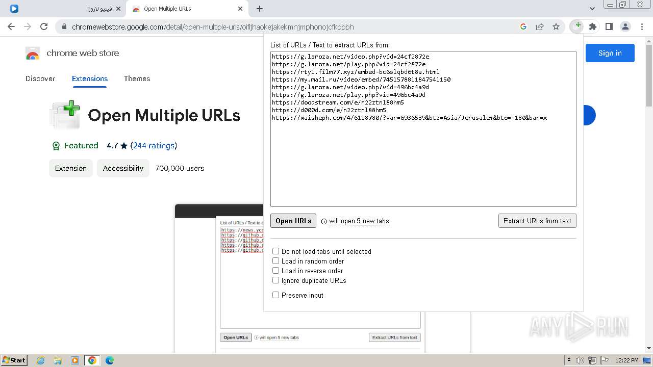Viewport: 653px width, 367px height.
Task: Open the Chrome profile avatar
Action: click(625, 27)
